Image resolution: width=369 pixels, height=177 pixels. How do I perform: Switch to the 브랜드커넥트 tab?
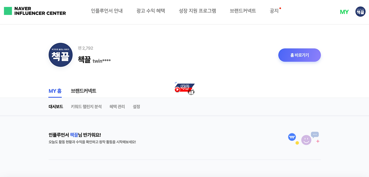tap(84, 91)
